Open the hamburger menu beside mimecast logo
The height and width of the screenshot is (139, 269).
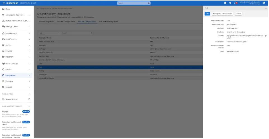pyautogui.click(x=4, y=3)
